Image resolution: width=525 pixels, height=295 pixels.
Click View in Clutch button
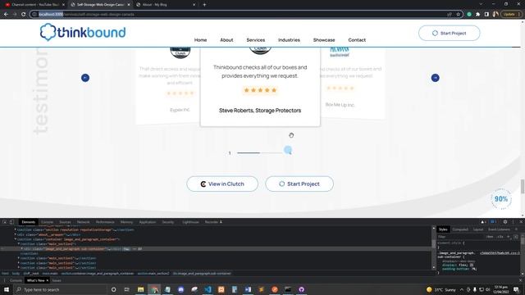[222, 184]
